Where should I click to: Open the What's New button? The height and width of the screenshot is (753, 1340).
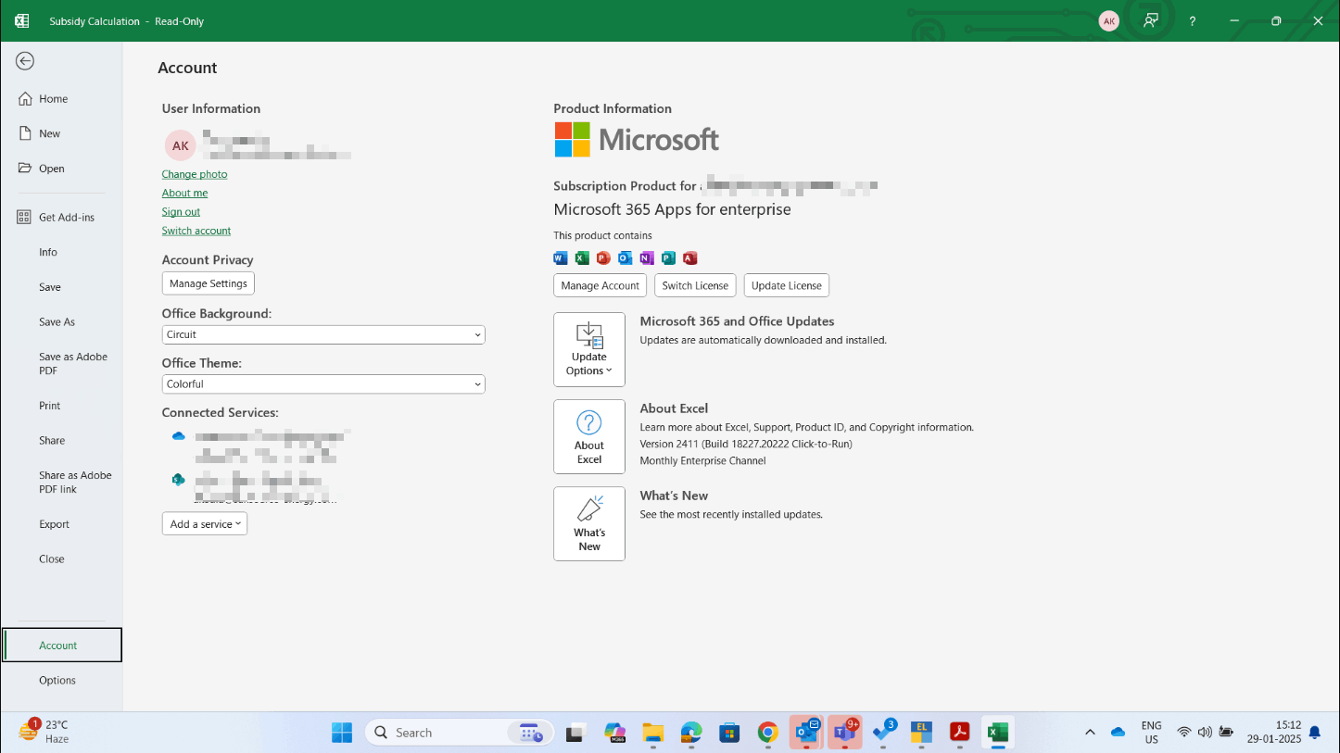589,523
